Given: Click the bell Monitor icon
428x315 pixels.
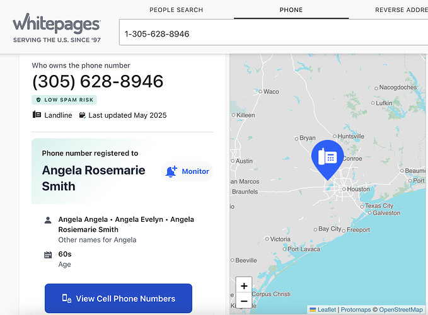Looking at the screenshot, I should point(171,171).
